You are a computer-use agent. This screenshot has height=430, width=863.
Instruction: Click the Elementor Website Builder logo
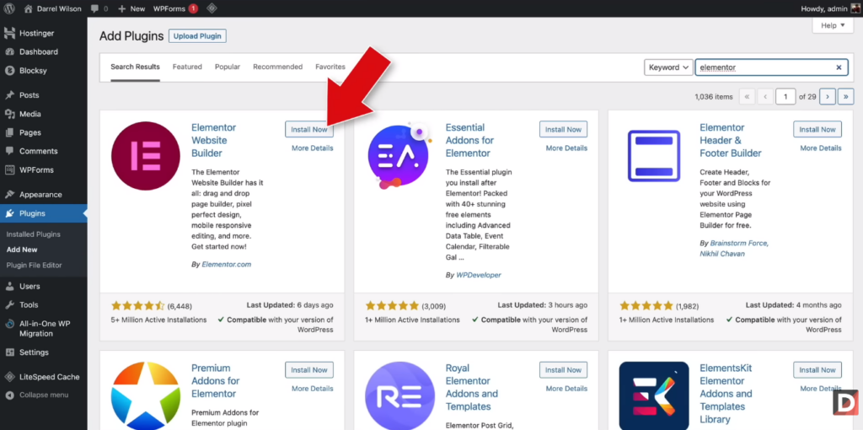click(x=146, y=156)
